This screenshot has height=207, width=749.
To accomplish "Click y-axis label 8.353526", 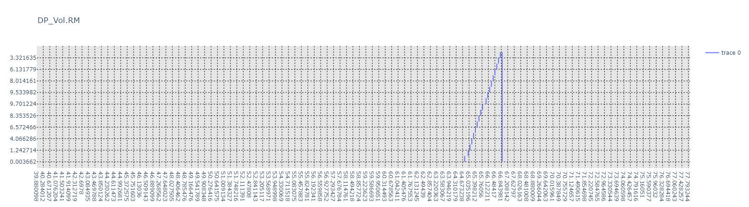I will [x=23, y=115].
